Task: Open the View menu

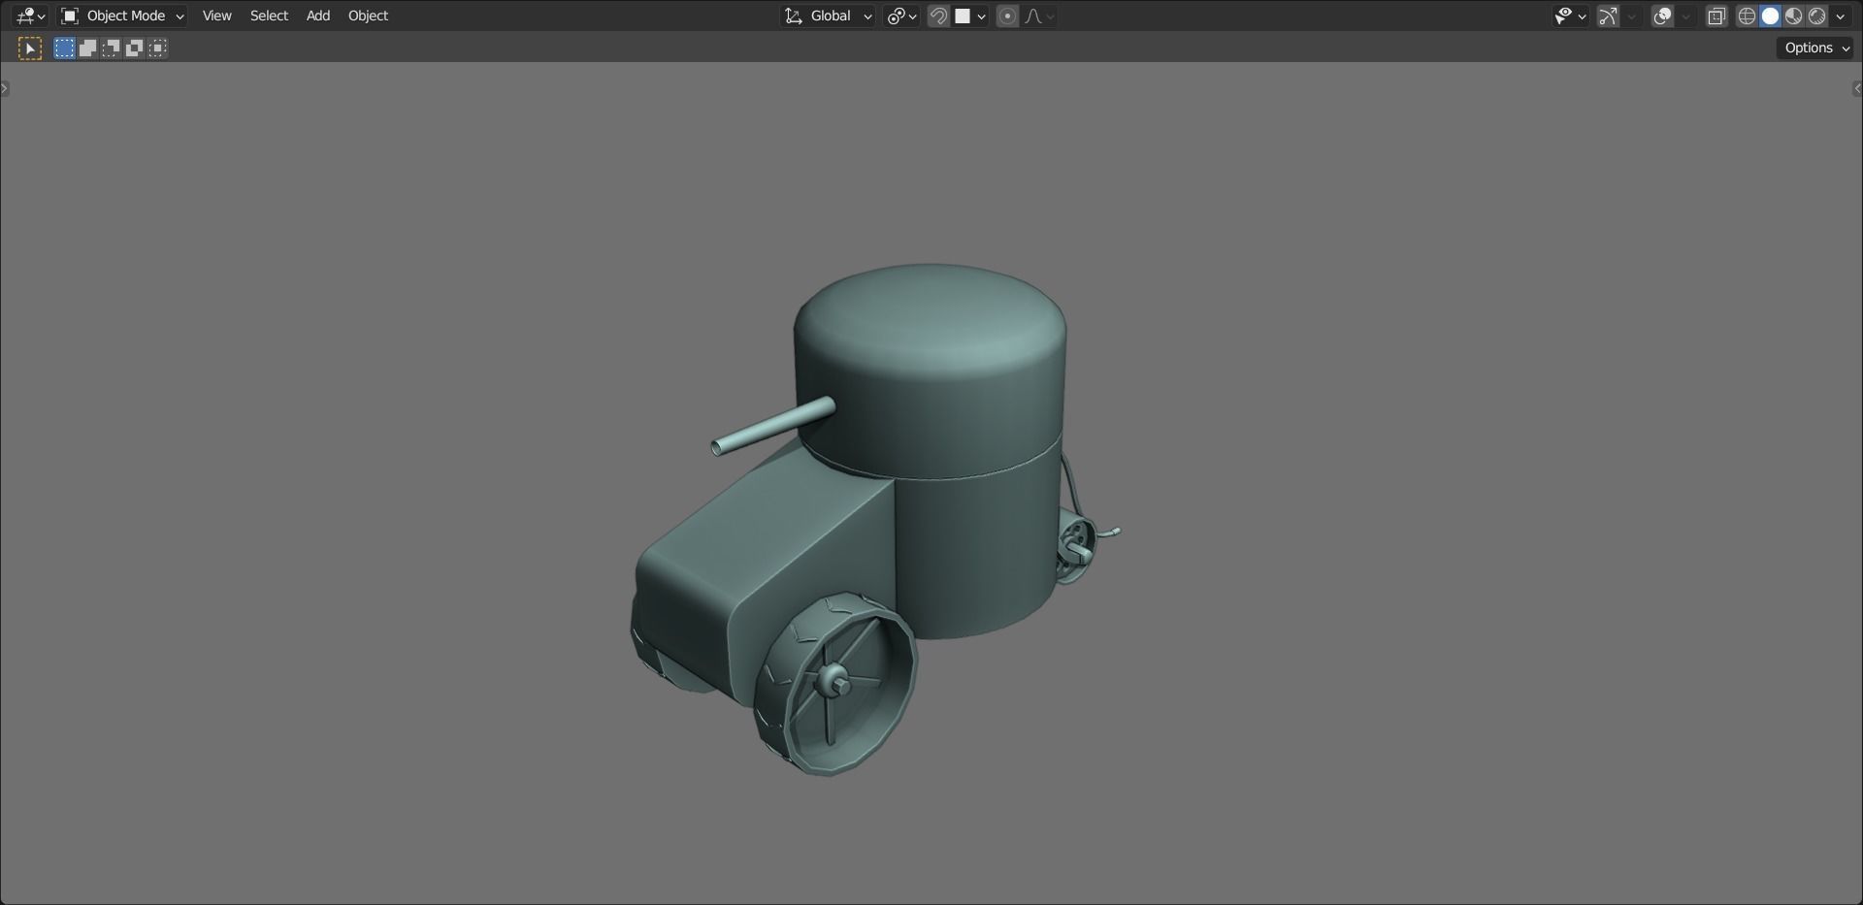Action: 216,16
